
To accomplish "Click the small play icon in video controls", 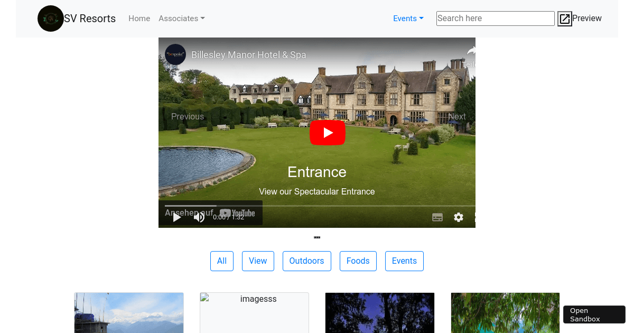I will click(x=177, y=217).
